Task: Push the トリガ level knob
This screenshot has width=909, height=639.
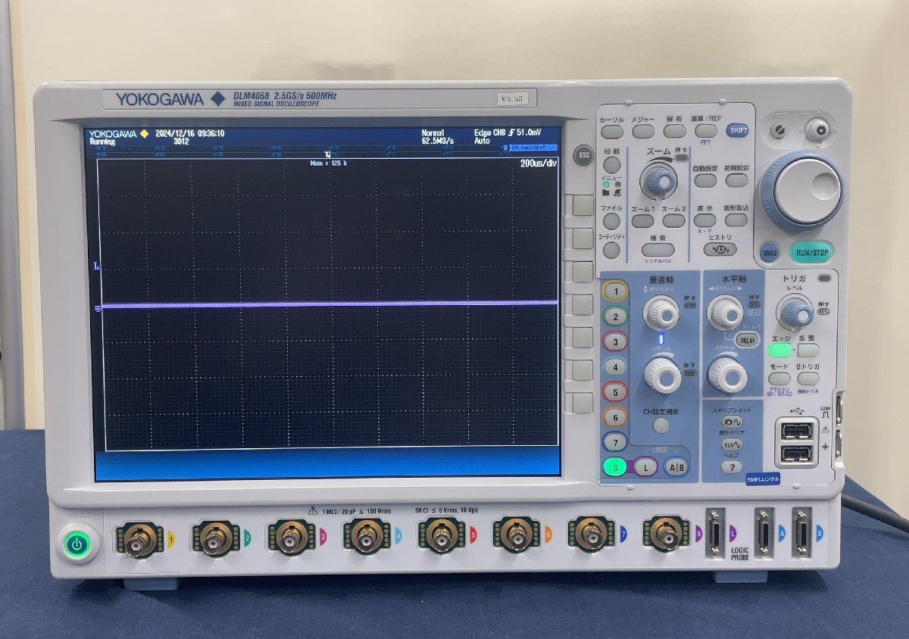Action: click(795, 311)
